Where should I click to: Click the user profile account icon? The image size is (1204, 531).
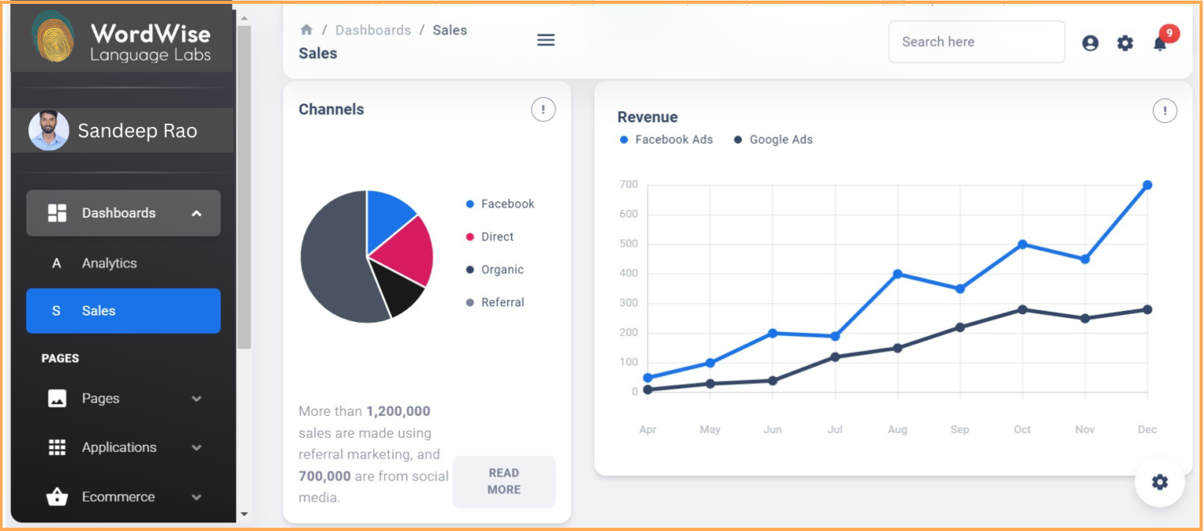pyautogui.click(x=1090, y=43)
